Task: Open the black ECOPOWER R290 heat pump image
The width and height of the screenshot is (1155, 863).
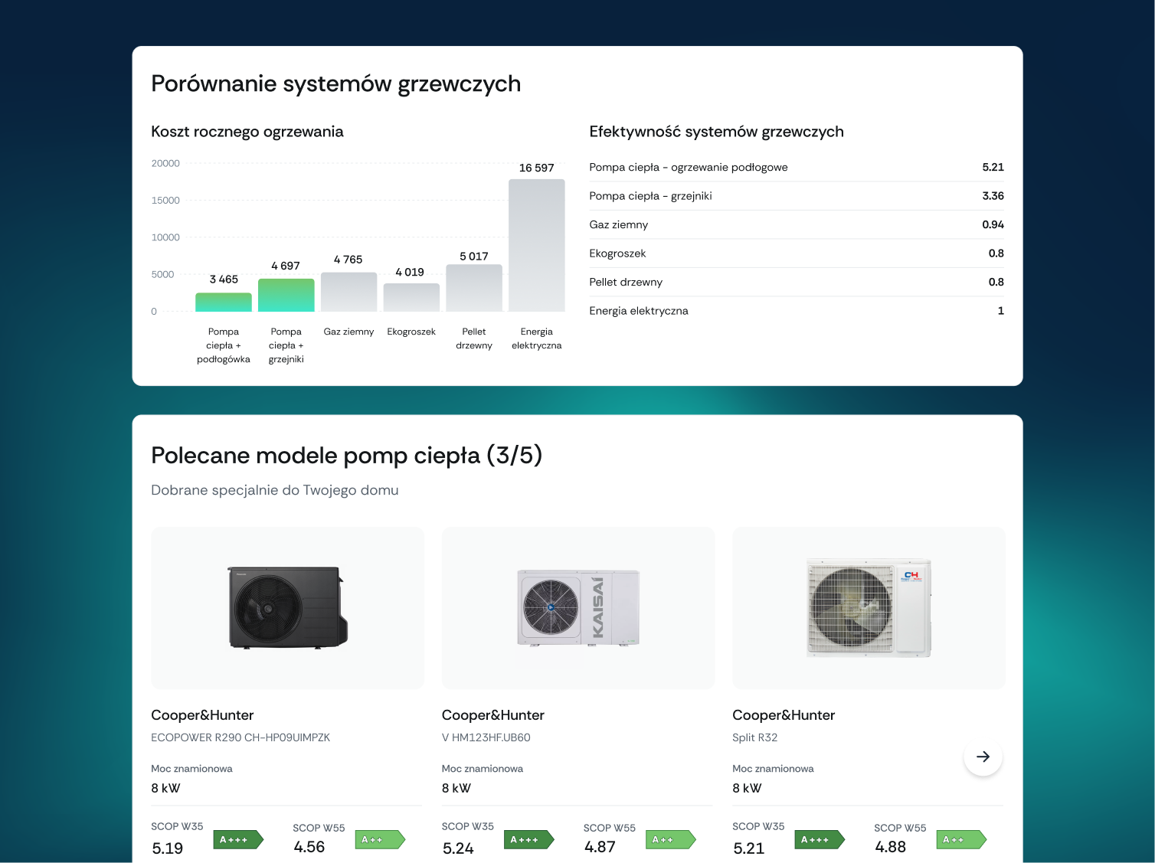Action: coord(287,607)
